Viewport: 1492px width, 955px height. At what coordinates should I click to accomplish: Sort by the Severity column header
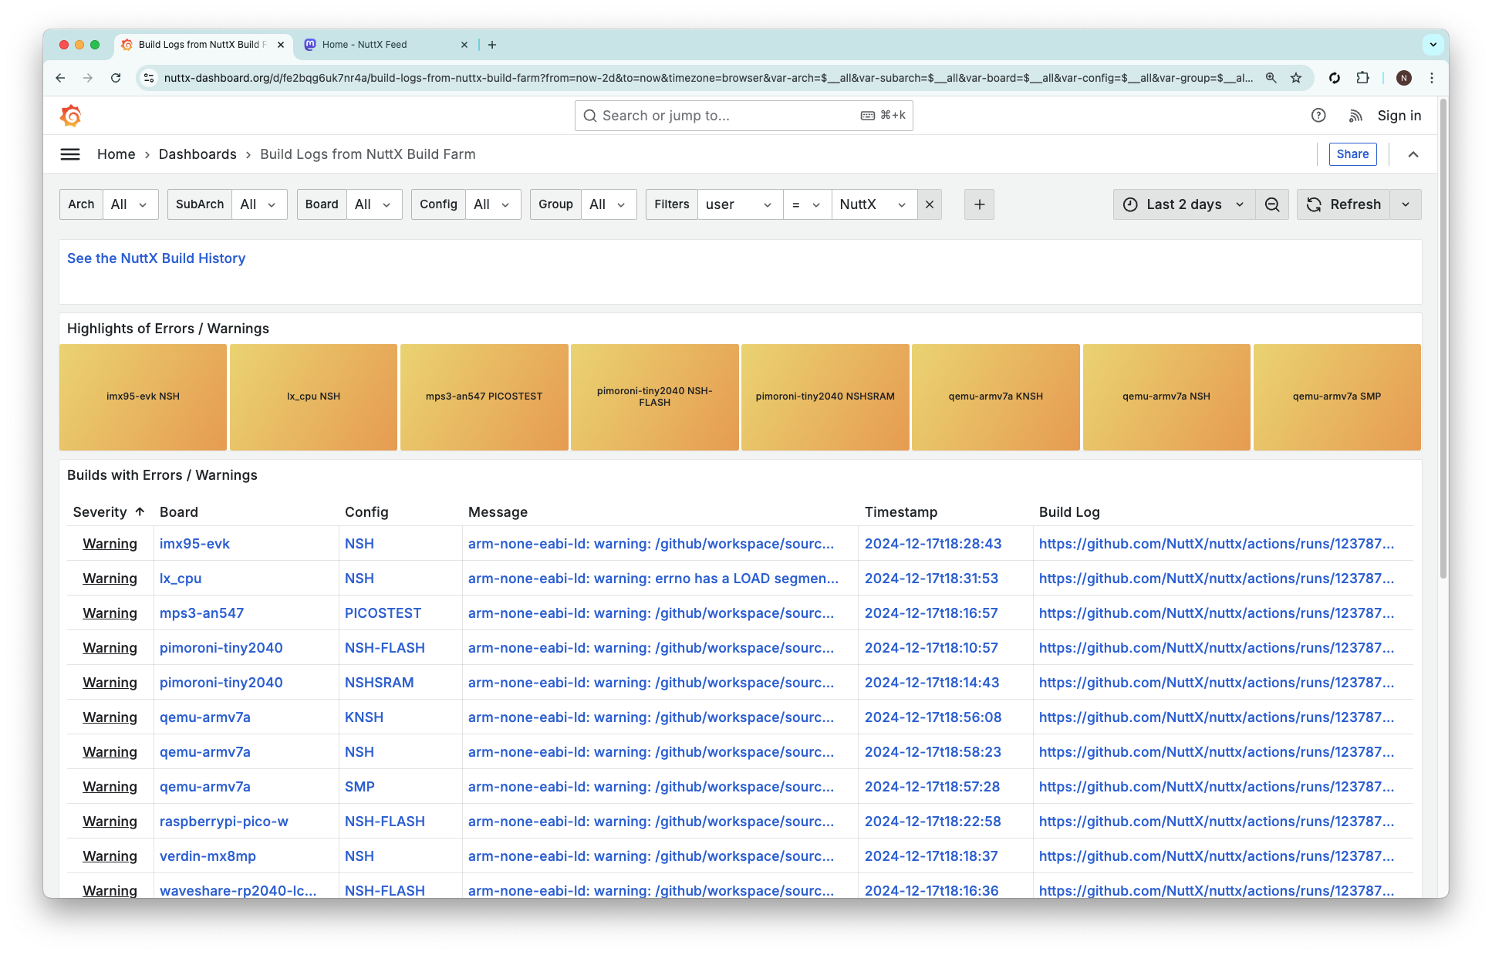109,512
